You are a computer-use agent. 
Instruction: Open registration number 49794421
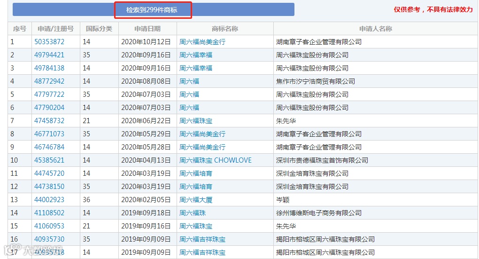click(49, 55)
